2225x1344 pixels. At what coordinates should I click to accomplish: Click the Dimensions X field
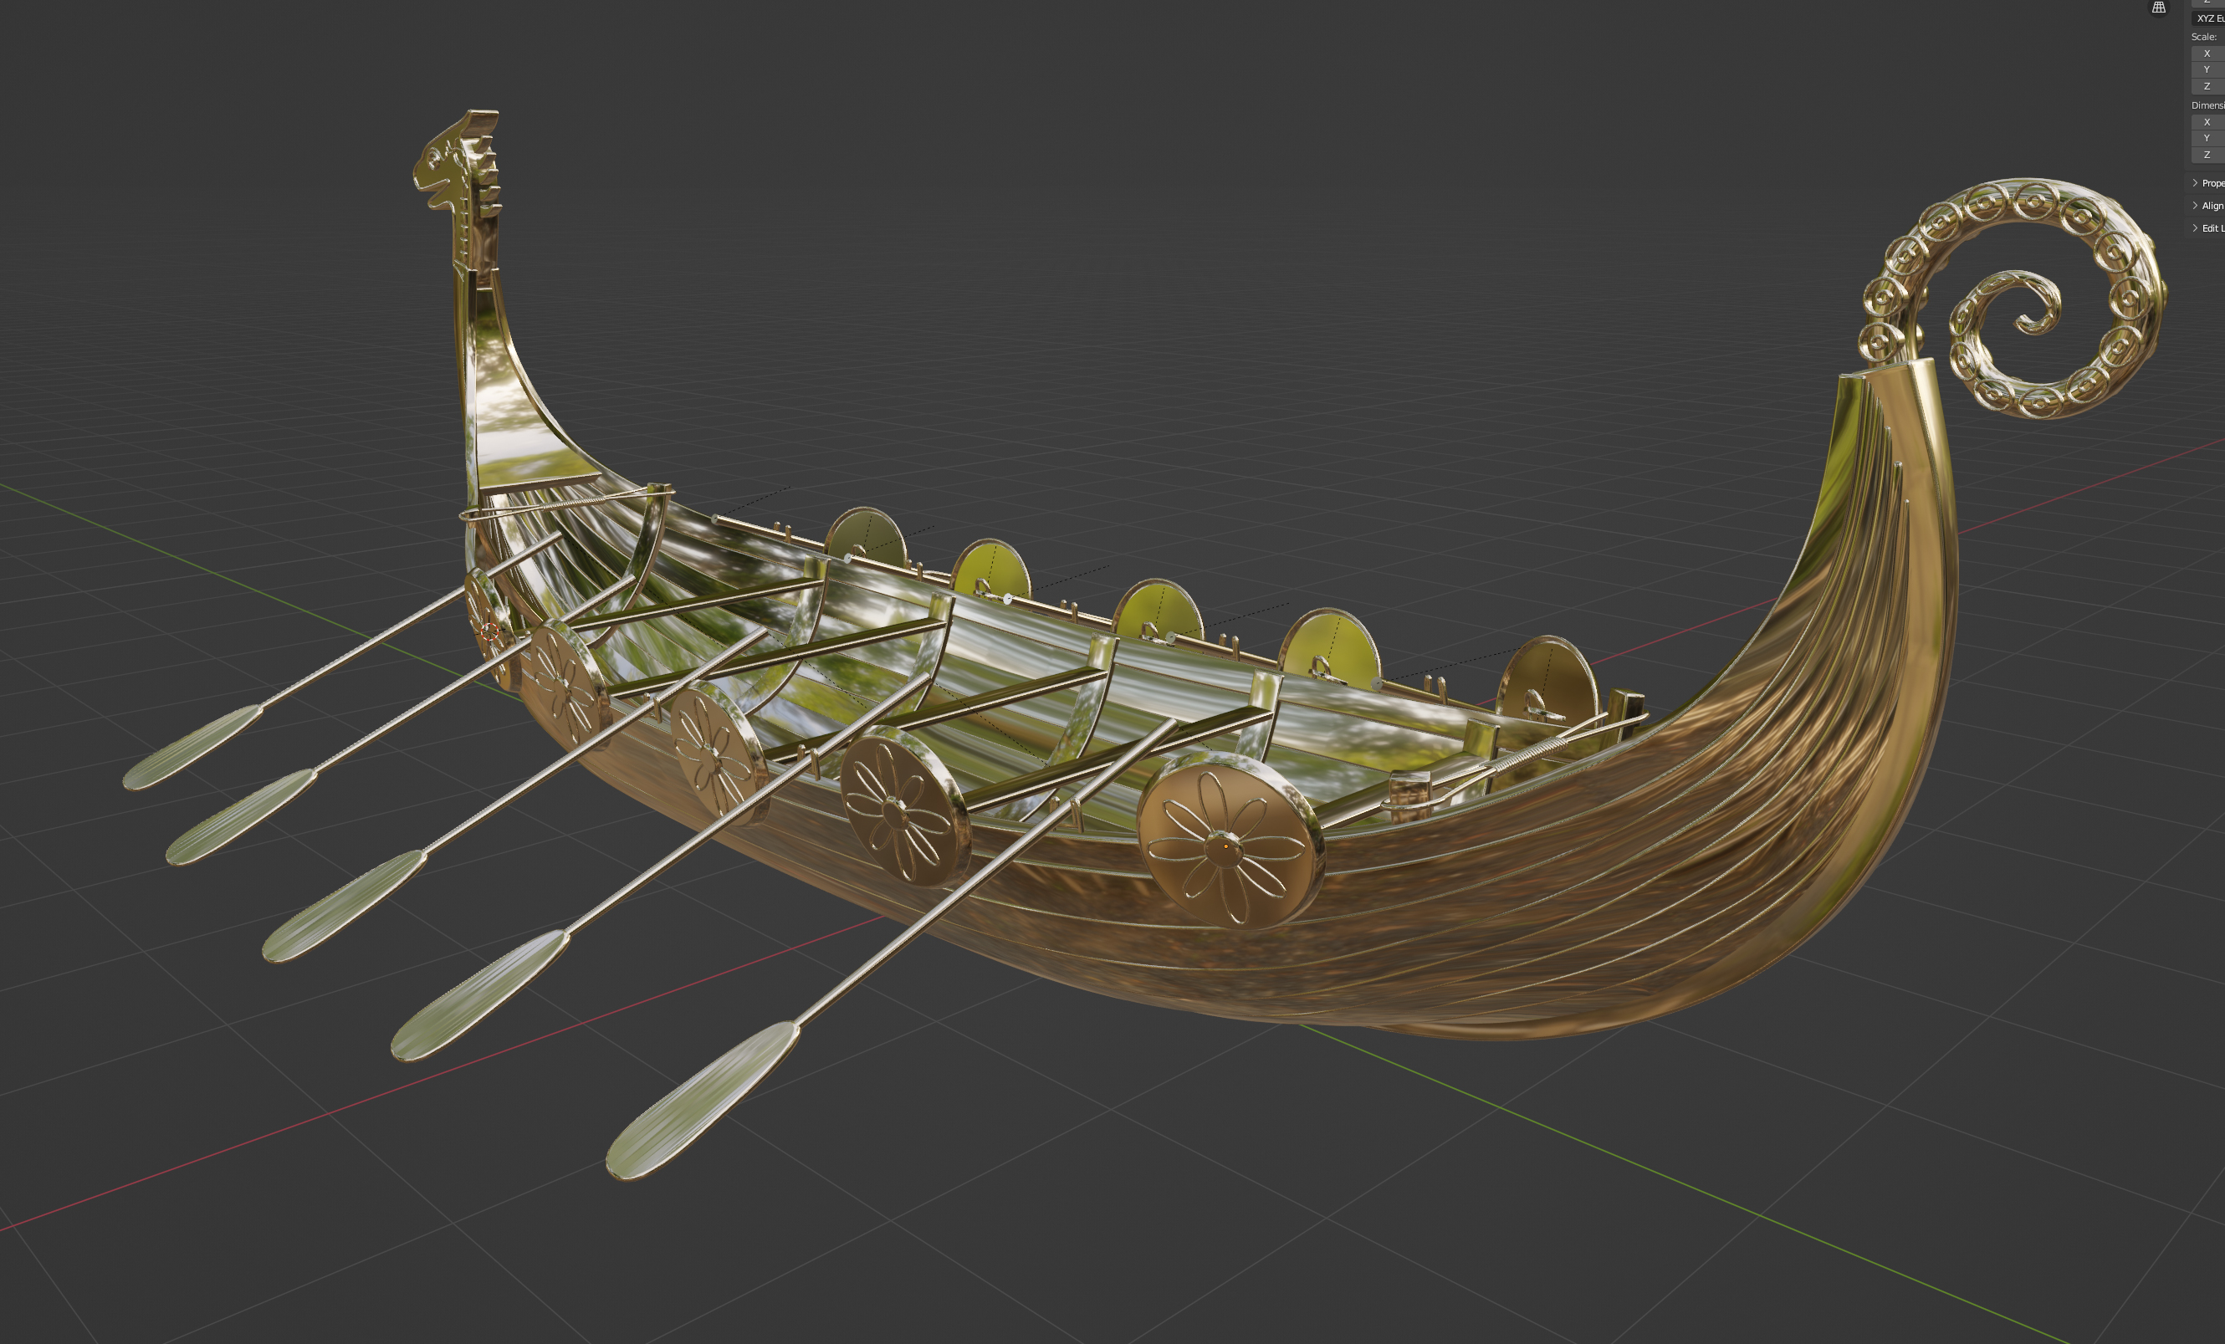pyautogui.click(x=2209, y=122)
